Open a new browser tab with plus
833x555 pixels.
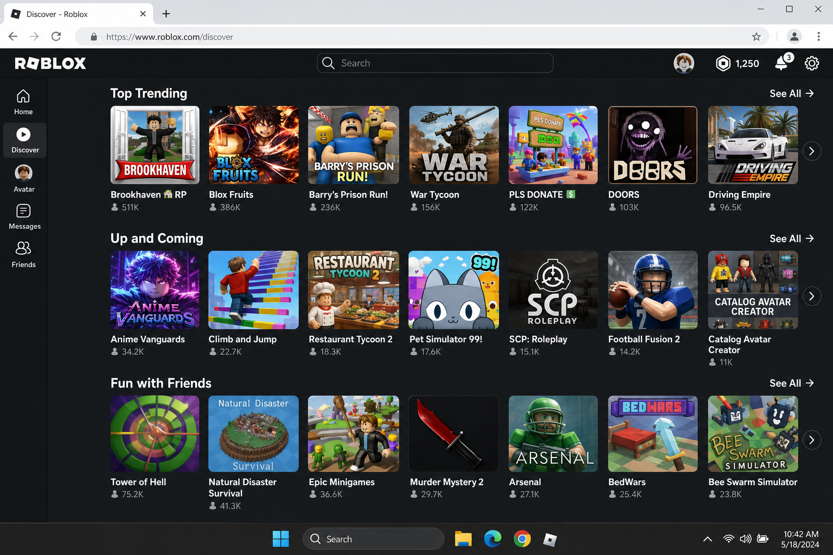tap(166, 14)
